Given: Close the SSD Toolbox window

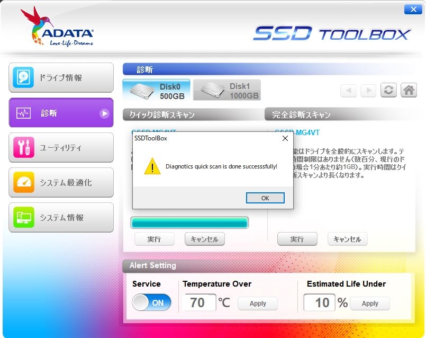Looking at the screenshot, I should 413,10.
